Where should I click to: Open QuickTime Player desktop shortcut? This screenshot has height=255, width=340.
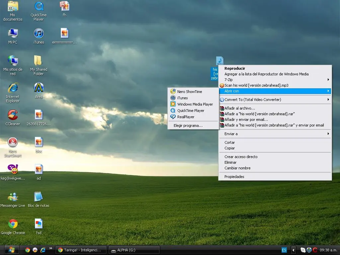coord(39,11)
